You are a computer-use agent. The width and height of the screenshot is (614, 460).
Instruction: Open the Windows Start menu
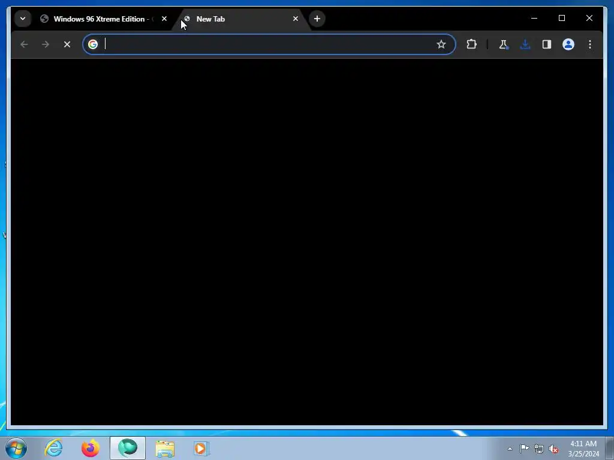[16, 448]
